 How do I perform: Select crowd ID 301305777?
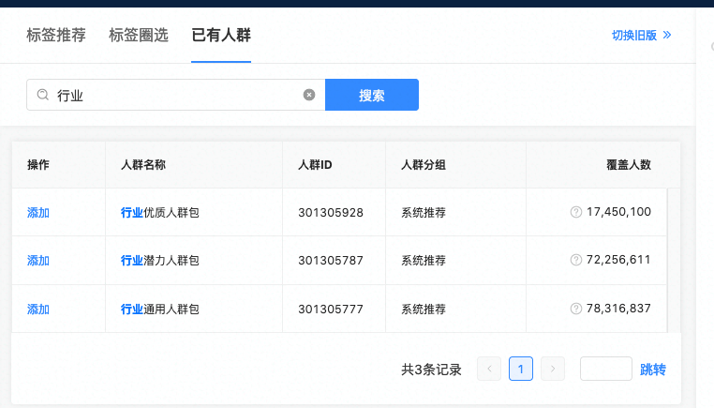(331, 310)
